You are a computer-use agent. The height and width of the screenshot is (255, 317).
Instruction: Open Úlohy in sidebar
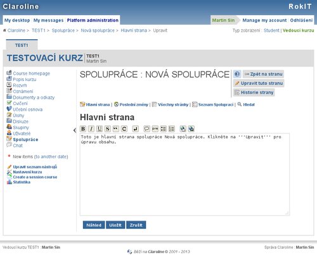[18, 115]
